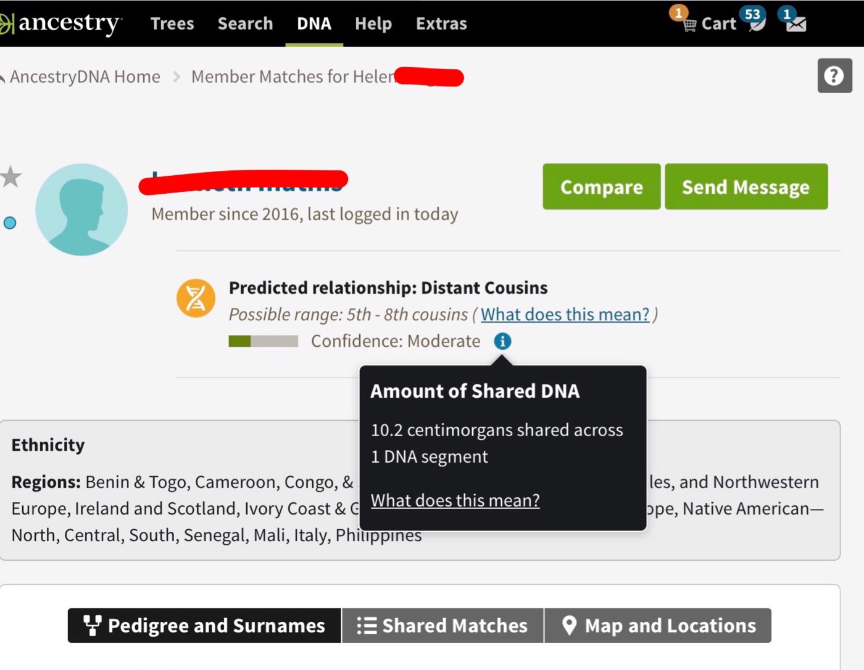
Task: Click the orange DNA helix icon
Action: [196, 298]
